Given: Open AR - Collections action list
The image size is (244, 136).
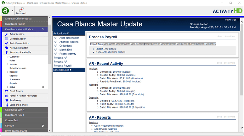Looking at the screenshot, I should (x=63, y=46).
